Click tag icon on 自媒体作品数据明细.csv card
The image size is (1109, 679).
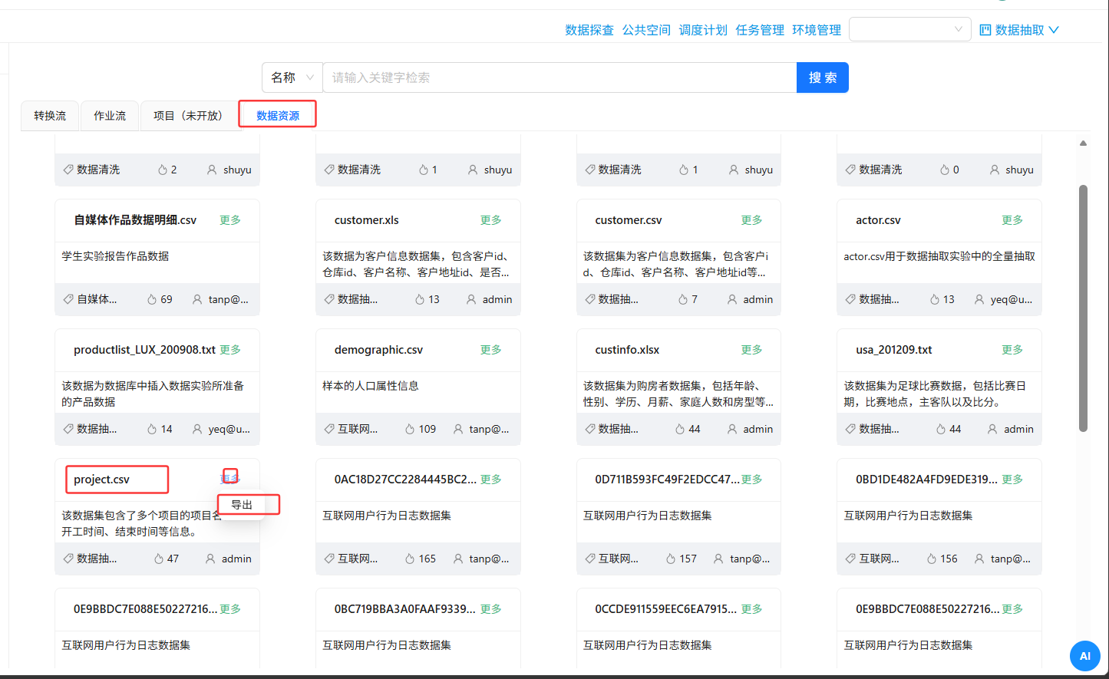pos(68,299)
